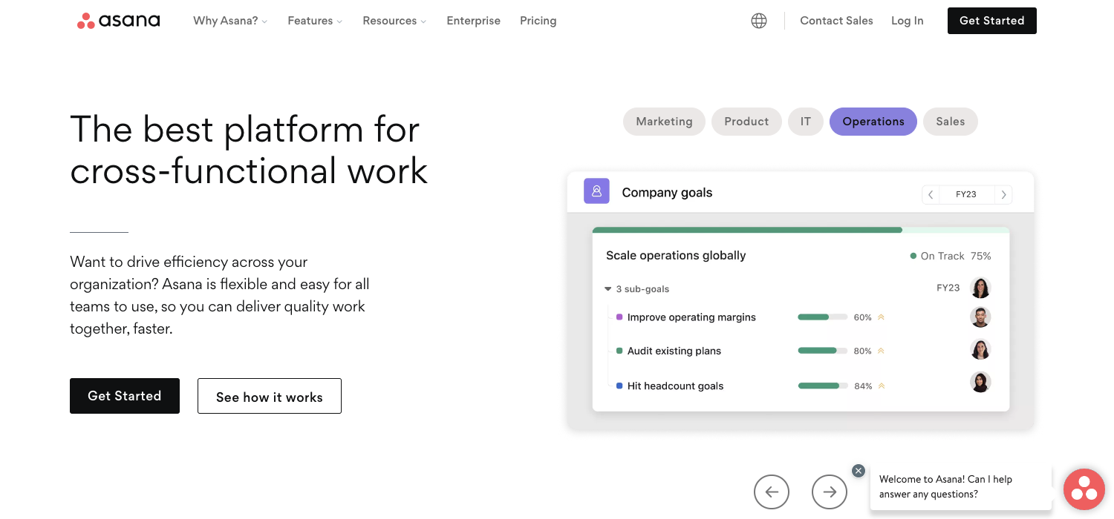Click the On Track 75% status text
The image size is (1114, 519).
click(956, 256)
